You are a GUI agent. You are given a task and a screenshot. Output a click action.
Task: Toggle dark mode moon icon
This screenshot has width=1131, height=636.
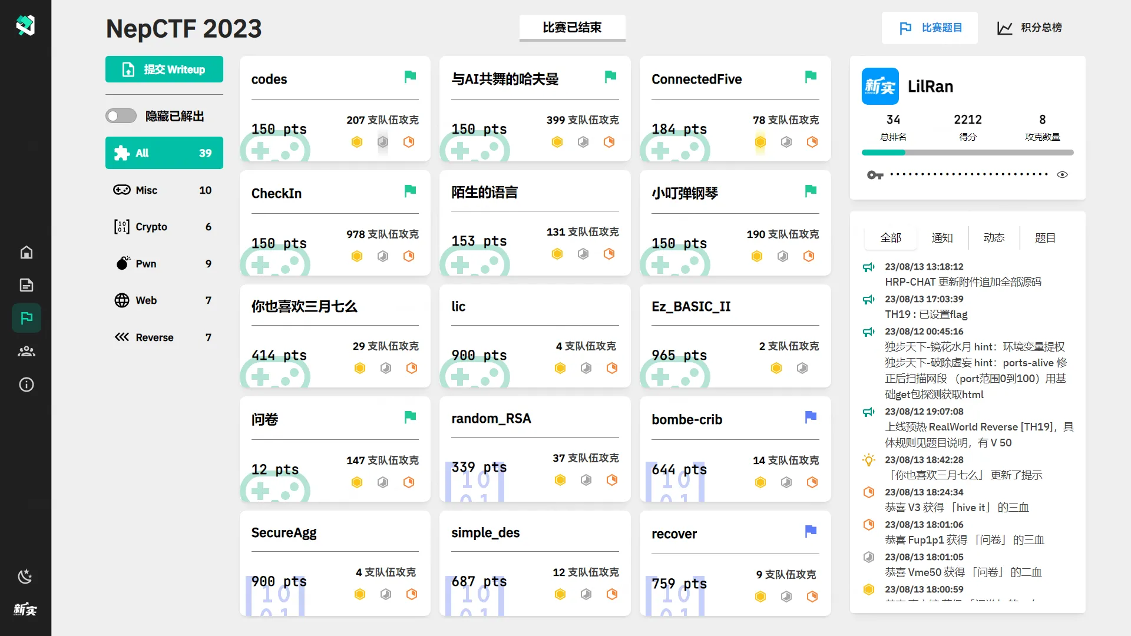(x=25, y=577)
